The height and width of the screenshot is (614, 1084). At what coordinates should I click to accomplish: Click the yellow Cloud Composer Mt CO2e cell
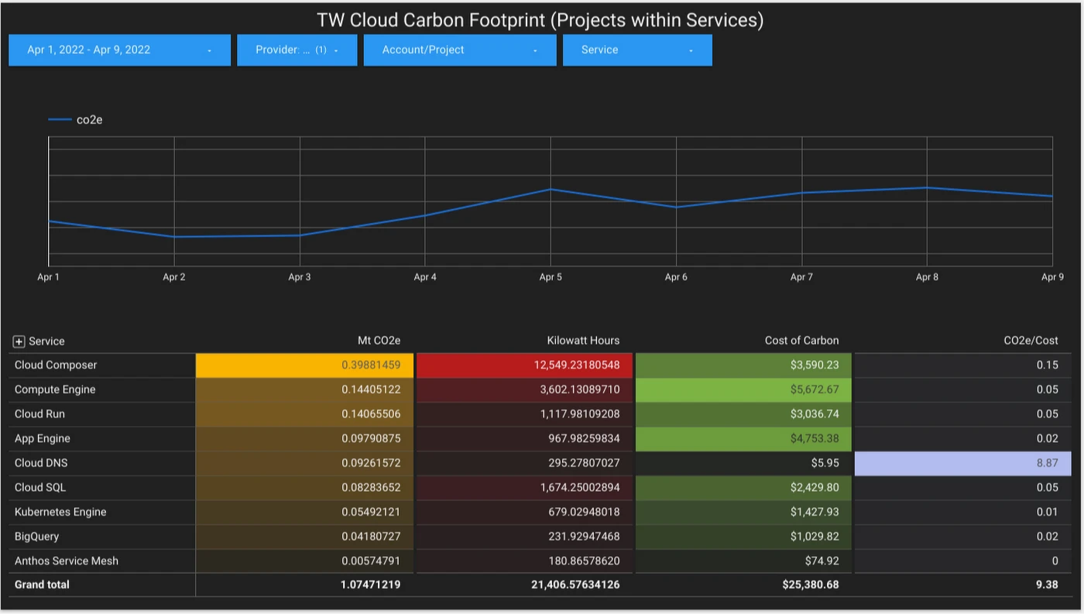[x=304, y=365]
